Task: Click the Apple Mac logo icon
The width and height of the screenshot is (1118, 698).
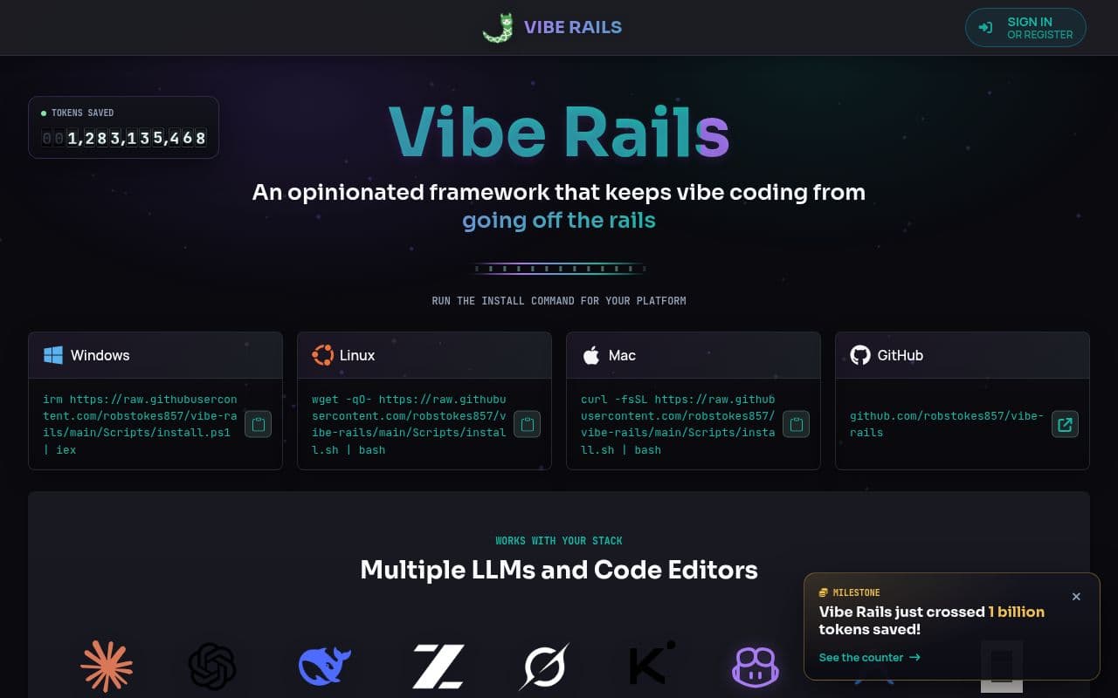Action: pos(591,355)
